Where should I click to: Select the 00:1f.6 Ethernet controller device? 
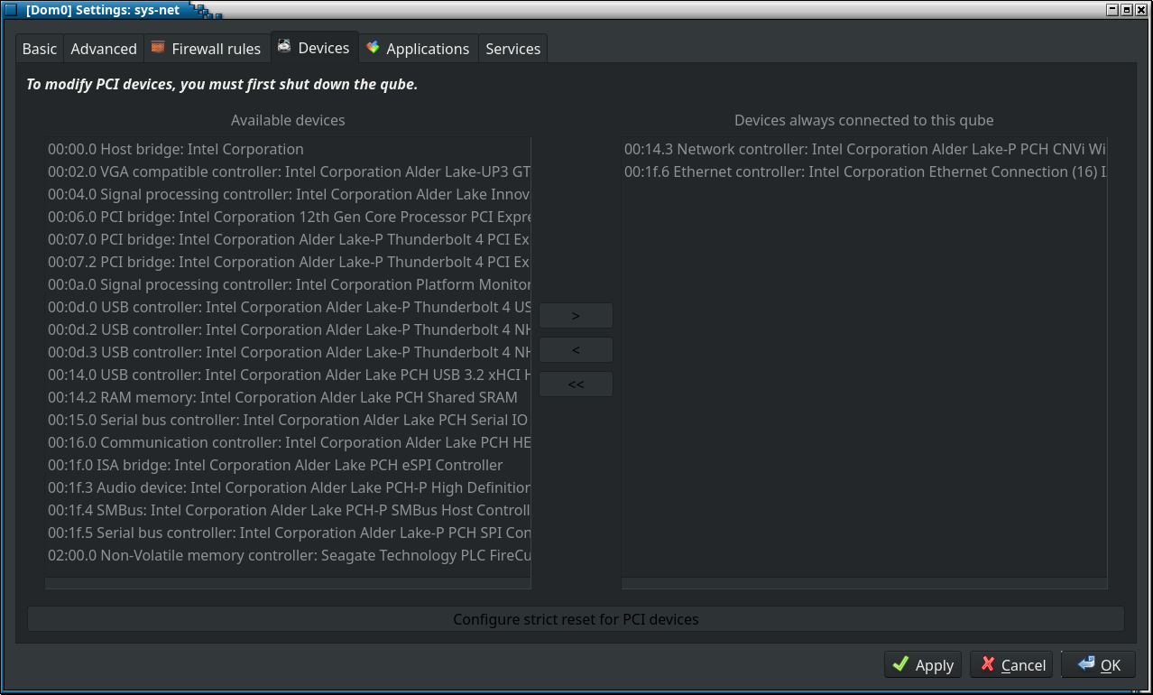863,171
